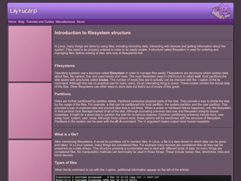Click the Types of files heading
The image size is (241, 181).
coord(66,163)
